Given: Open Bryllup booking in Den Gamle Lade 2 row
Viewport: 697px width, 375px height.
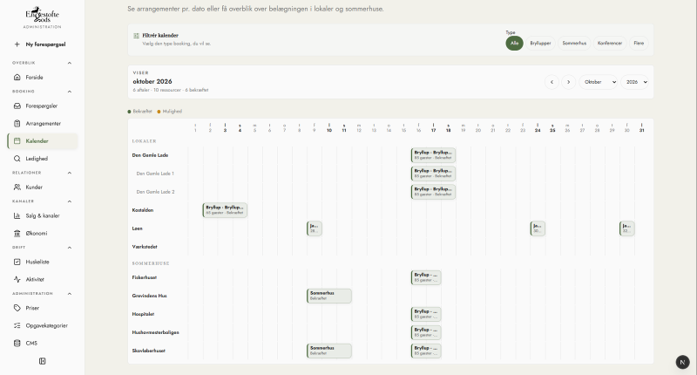Looking at the screenshot, I should tap(433, 192).
